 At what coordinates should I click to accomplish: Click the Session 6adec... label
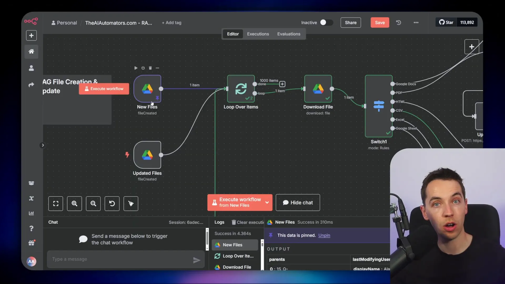186,222
